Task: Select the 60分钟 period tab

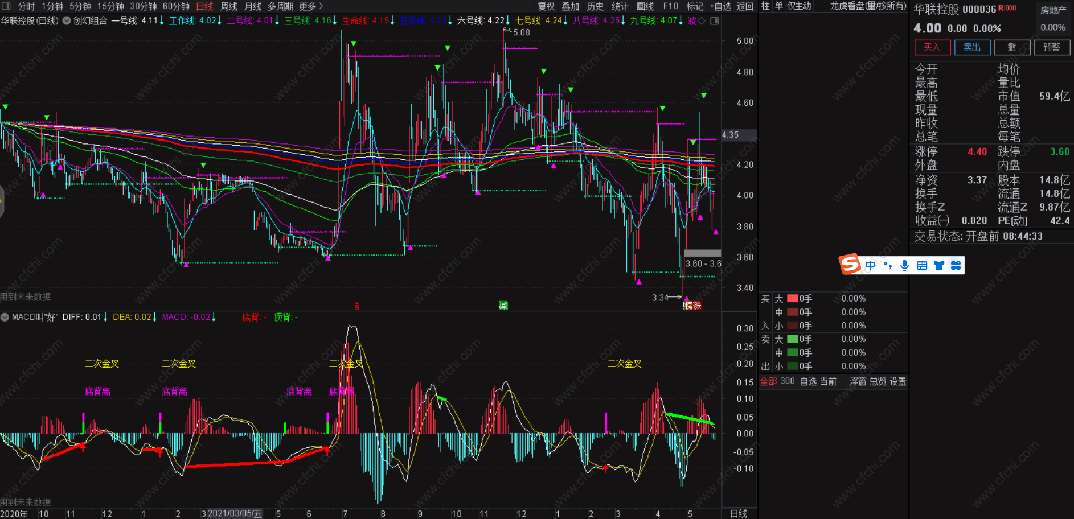Action: pyautogui.click(x=176, y=6)
